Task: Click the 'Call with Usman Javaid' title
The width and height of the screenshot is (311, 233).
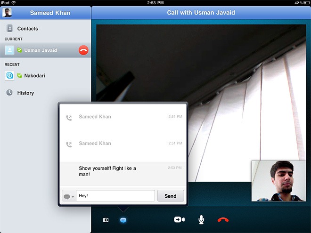Action: tap(201, 13)
